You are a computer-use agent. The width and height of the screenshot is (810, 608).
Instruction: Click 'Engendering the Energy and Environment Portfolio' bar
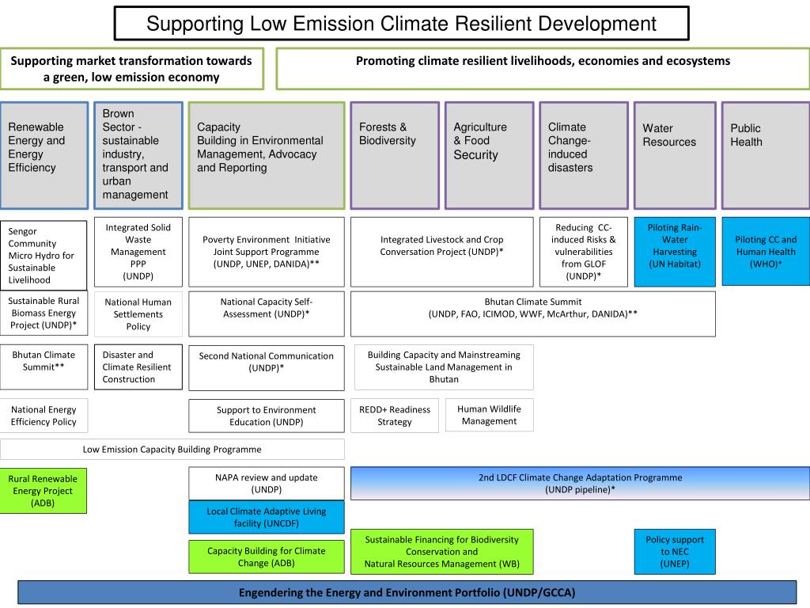click(407, 592)
